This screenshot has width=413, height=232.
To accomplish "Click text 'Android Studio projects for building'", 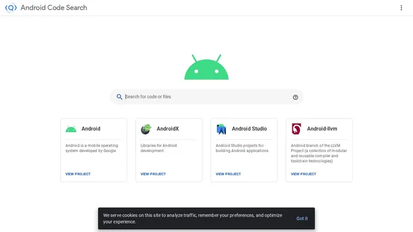I will (x=242, y=148).
